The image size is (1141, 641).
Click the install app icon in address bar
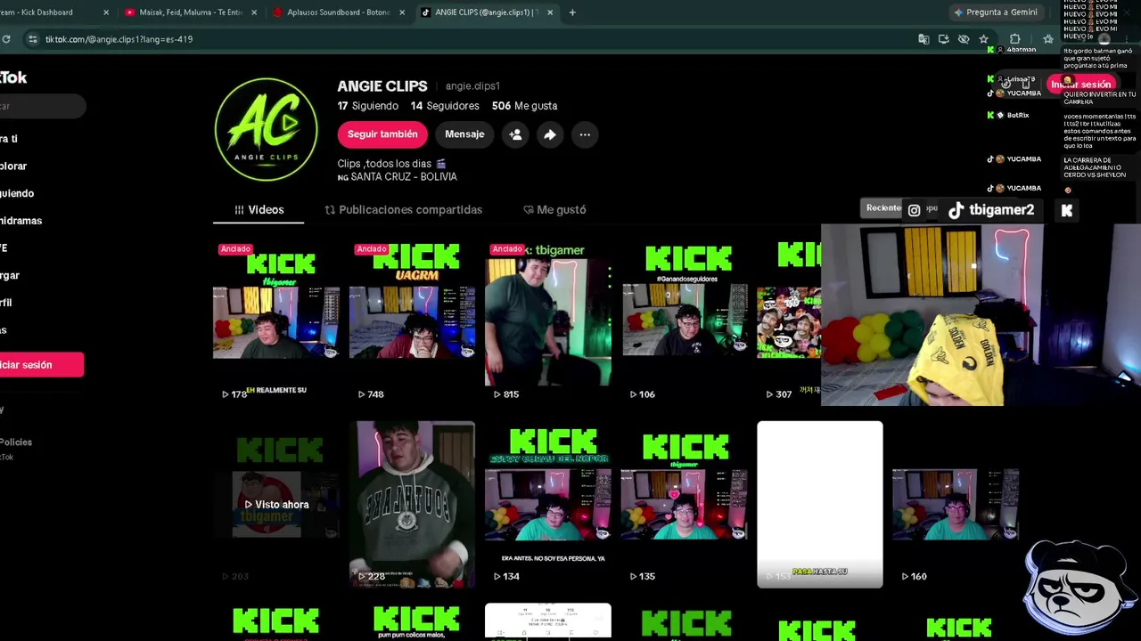tap(943, 39)
